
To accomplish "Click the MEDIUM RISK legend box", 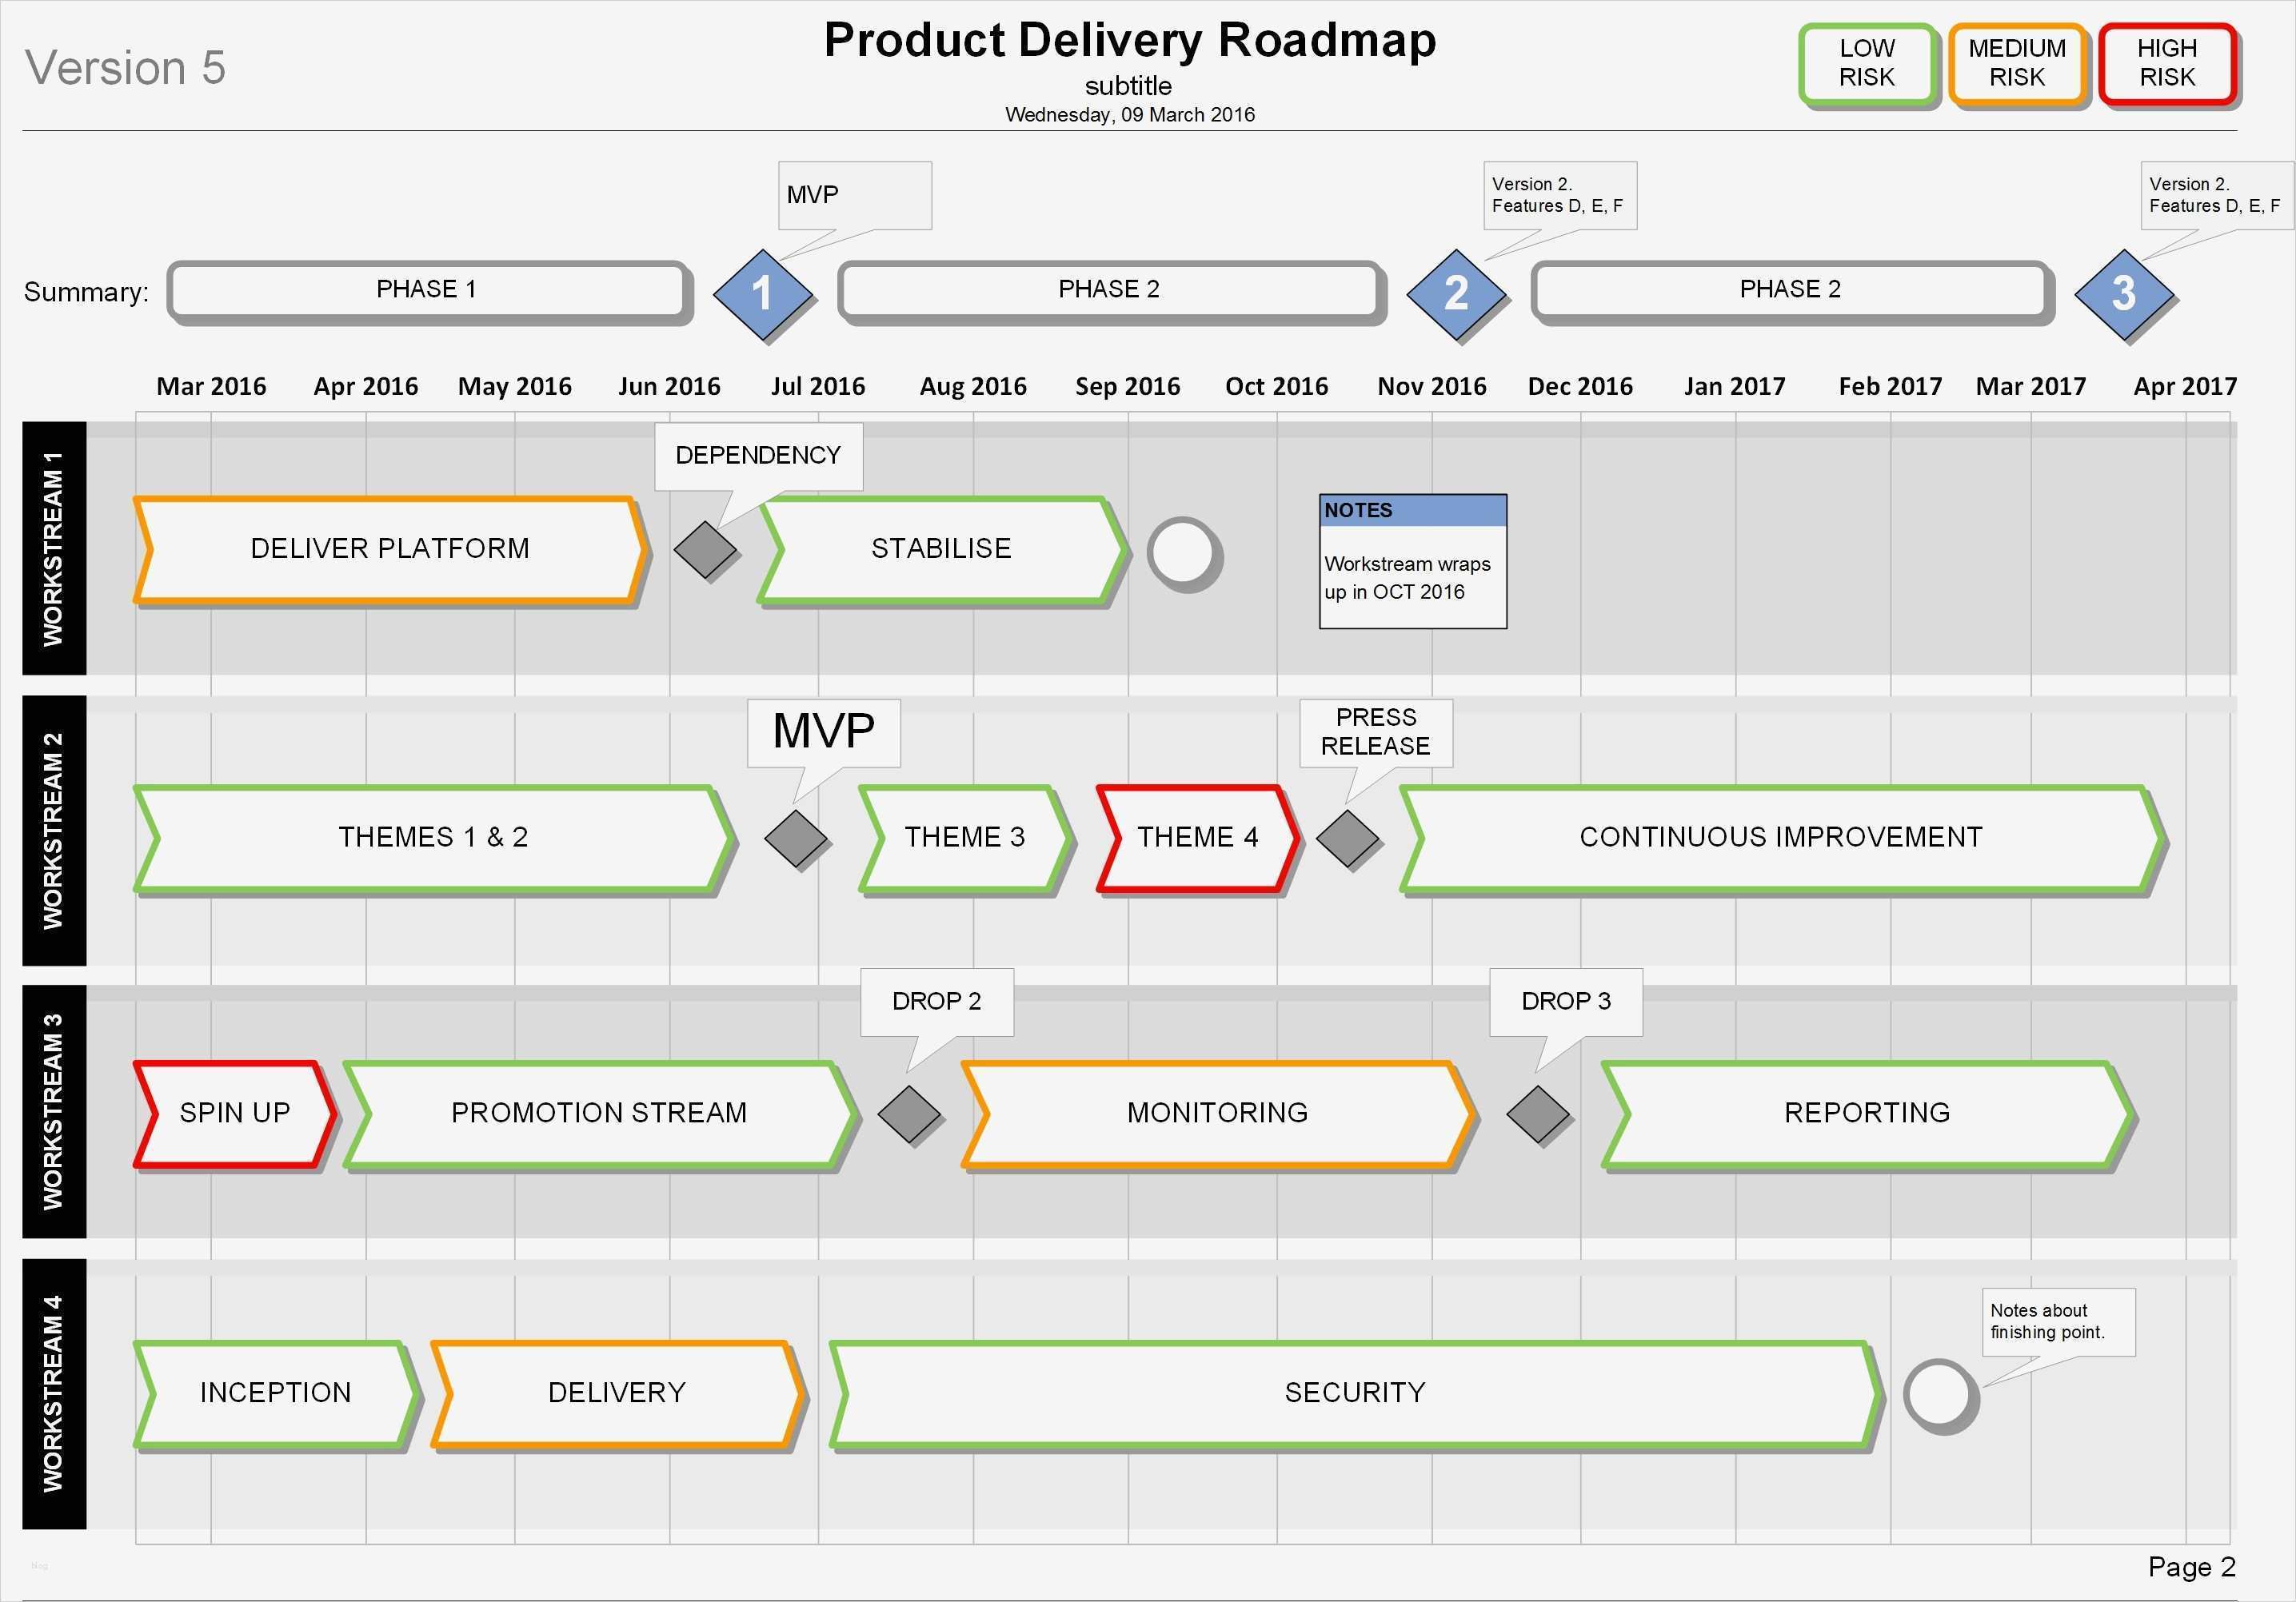I will tap(2016, 64).
